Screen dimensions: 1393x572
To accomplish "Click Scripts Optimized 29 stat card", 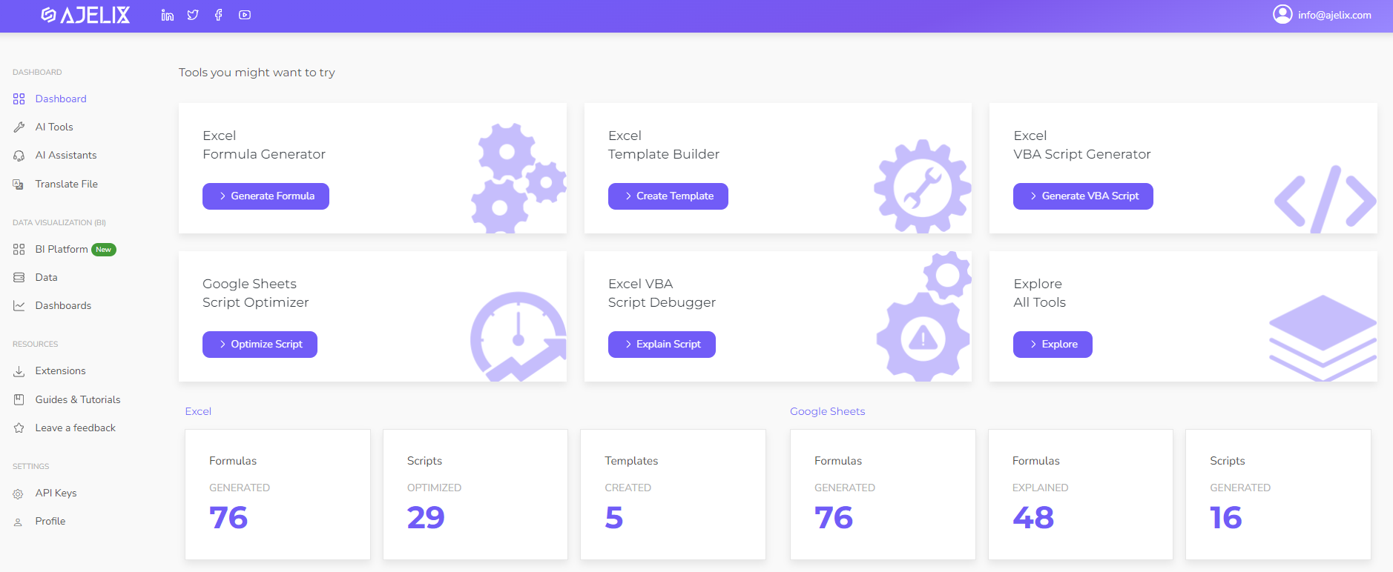I will click(x=475, y=494).
